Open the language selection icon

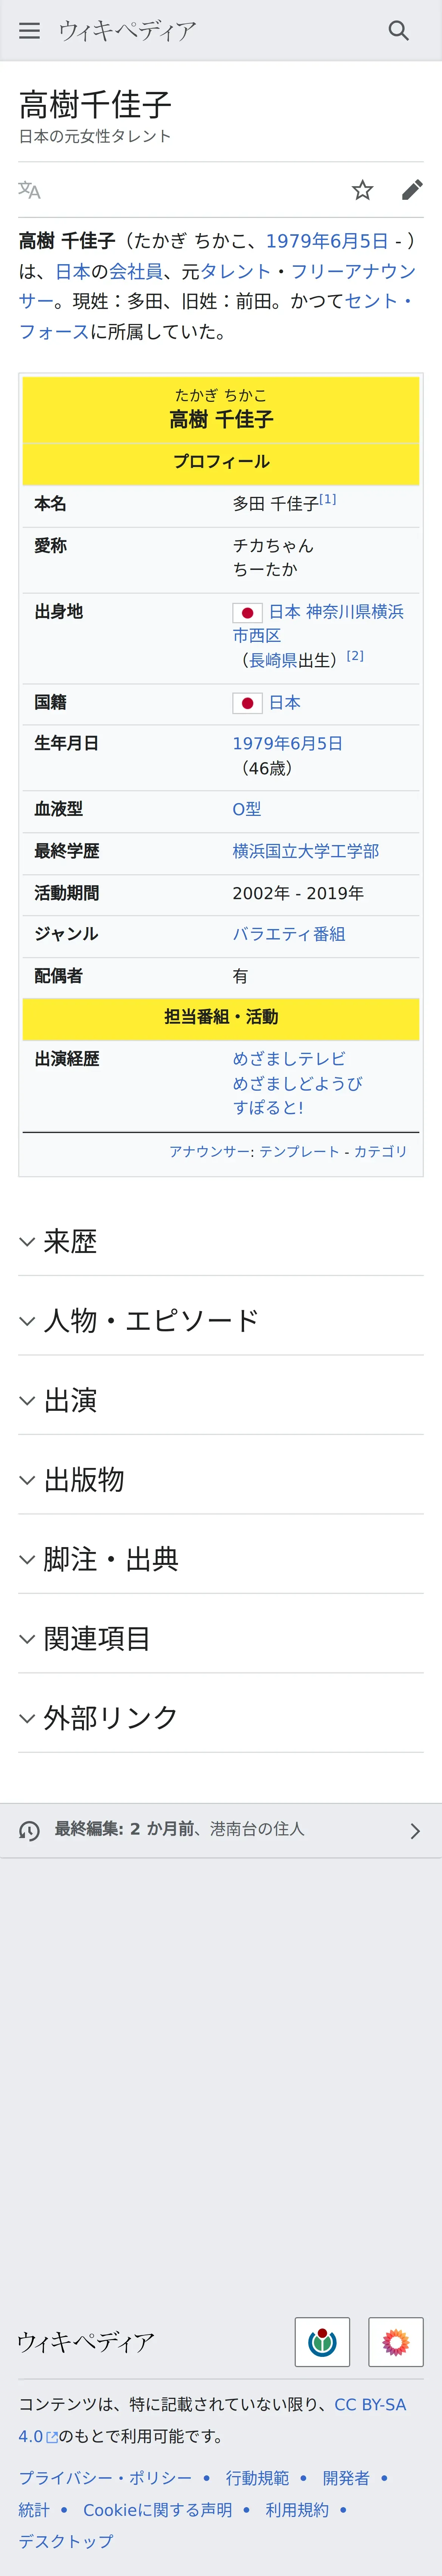30,190
